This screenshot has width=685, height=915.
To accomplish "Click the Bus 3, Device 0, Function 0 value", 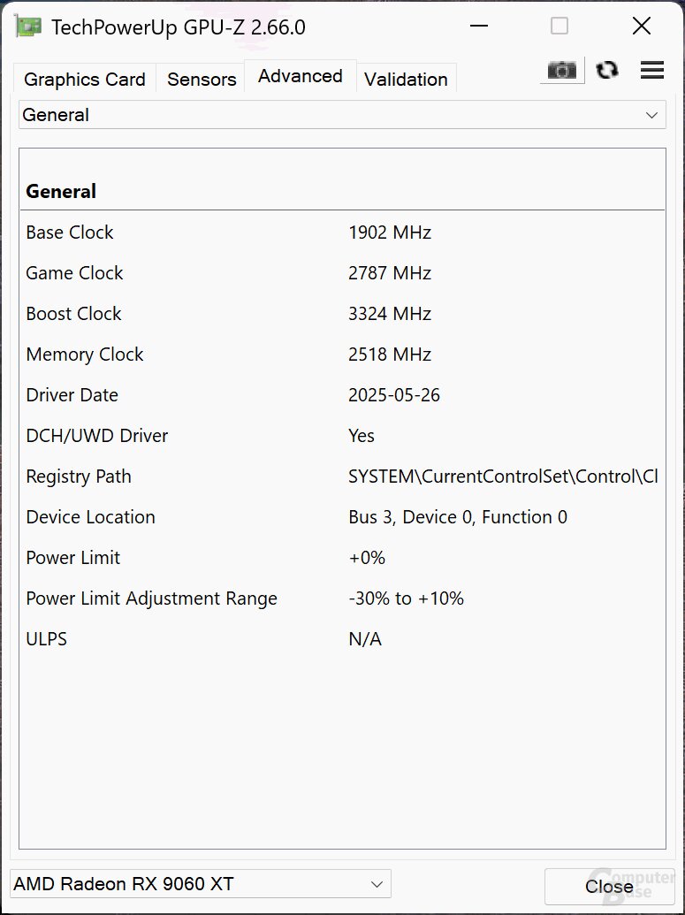I will tap(458, 517).
